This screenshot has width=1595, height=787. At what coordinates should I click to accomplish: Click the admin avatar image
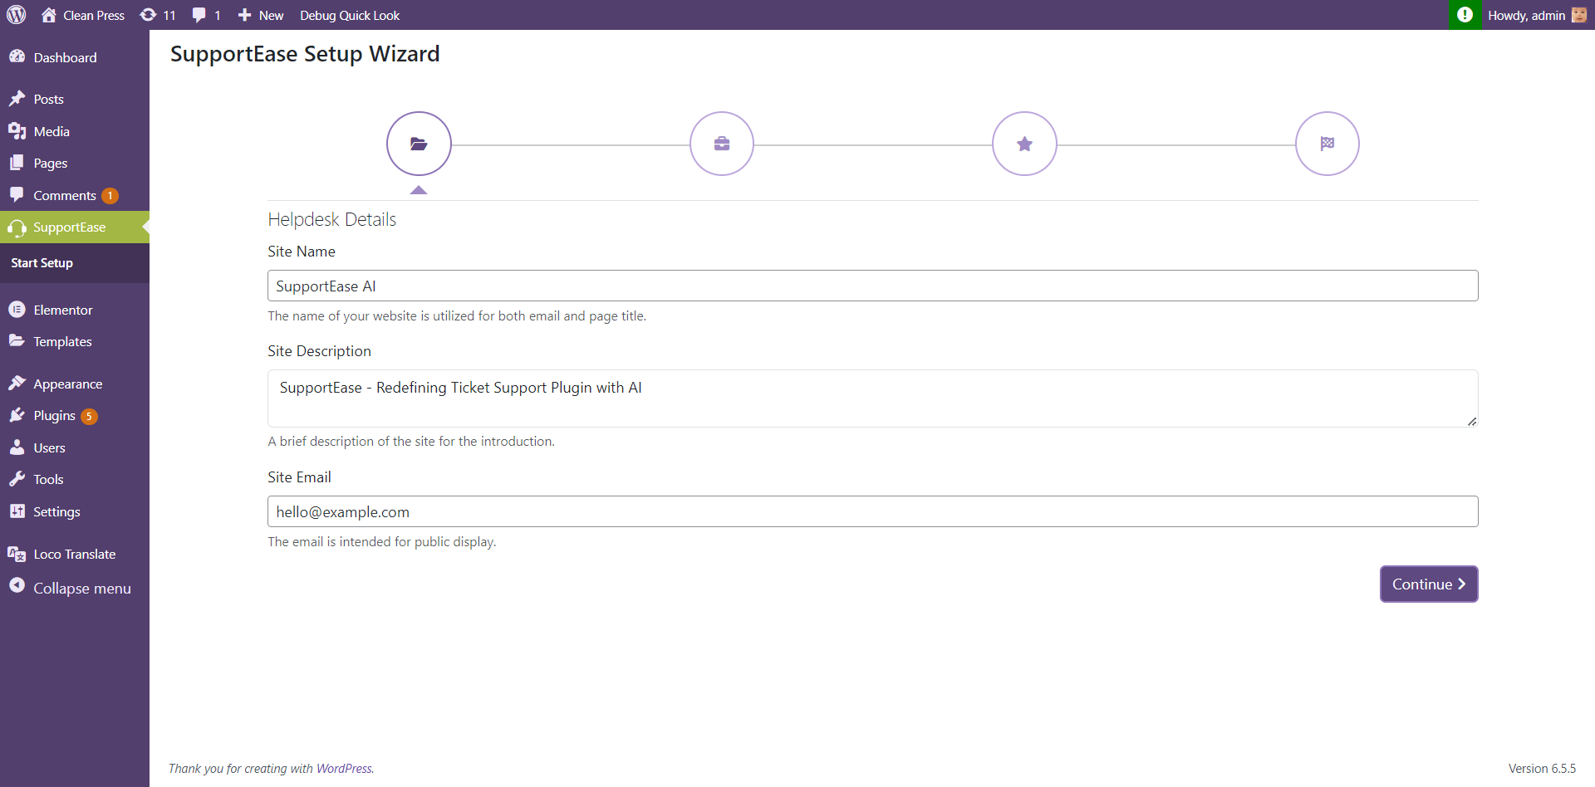[1579, 15]
